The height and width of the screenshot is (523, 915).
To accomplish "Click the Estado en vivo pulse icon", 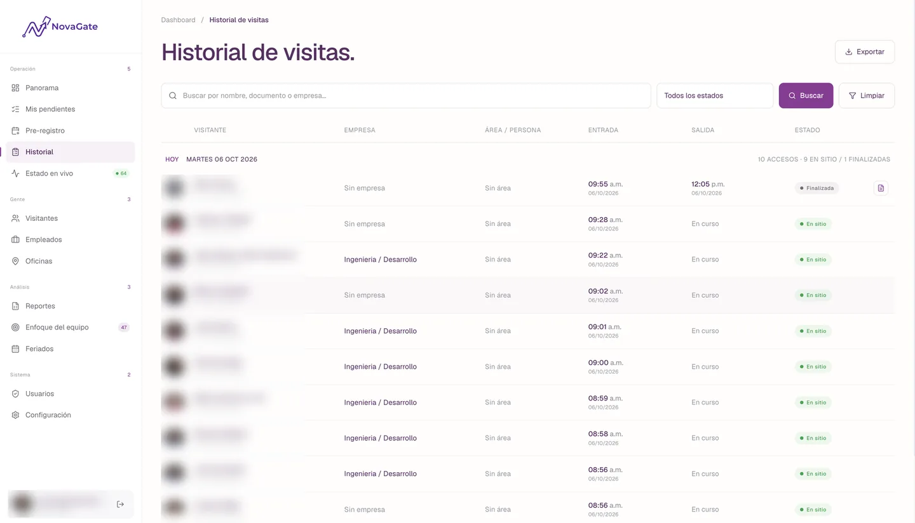I will [x=15, y=173].
